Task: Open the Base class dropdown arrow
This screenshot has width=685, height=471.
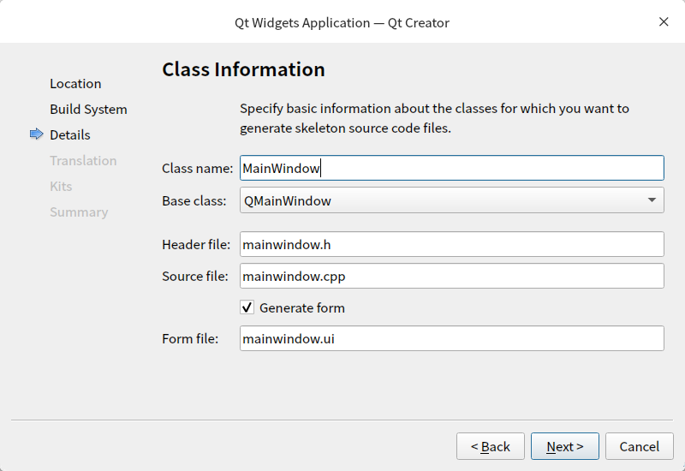Action: coord(652,200)
